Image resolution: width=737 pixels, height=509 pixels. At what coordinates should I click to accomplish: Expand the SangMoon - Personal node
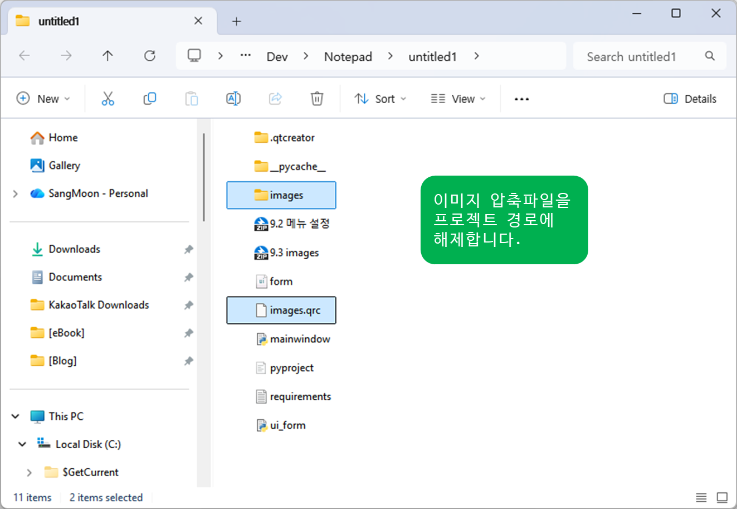16,193
